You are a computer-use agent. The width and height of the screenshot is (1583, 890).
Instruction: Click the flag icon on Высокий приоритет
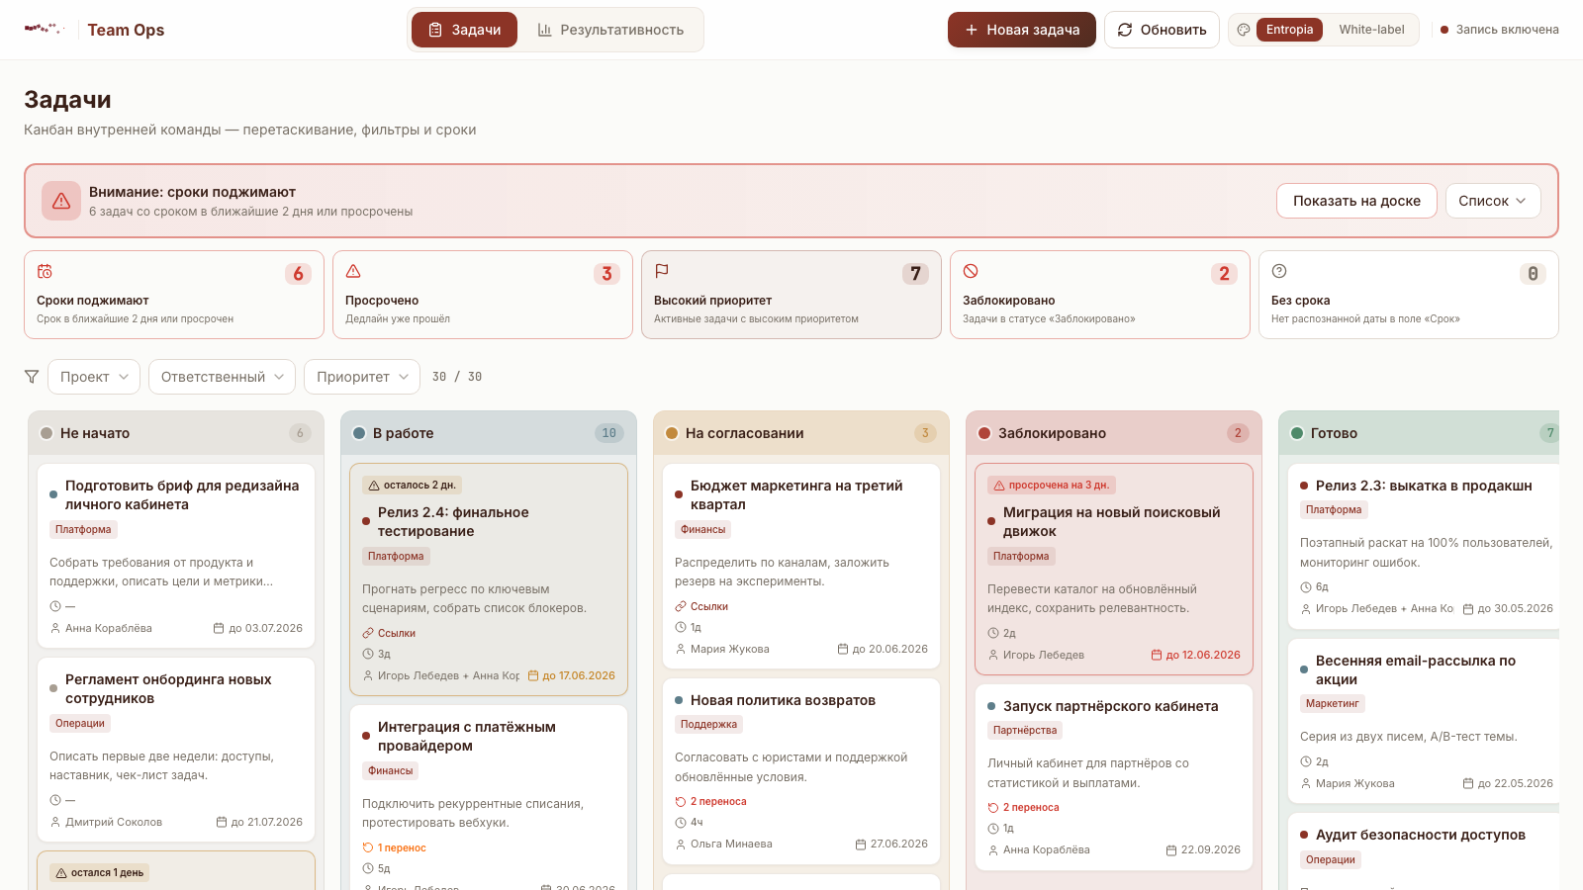[662, 271]
